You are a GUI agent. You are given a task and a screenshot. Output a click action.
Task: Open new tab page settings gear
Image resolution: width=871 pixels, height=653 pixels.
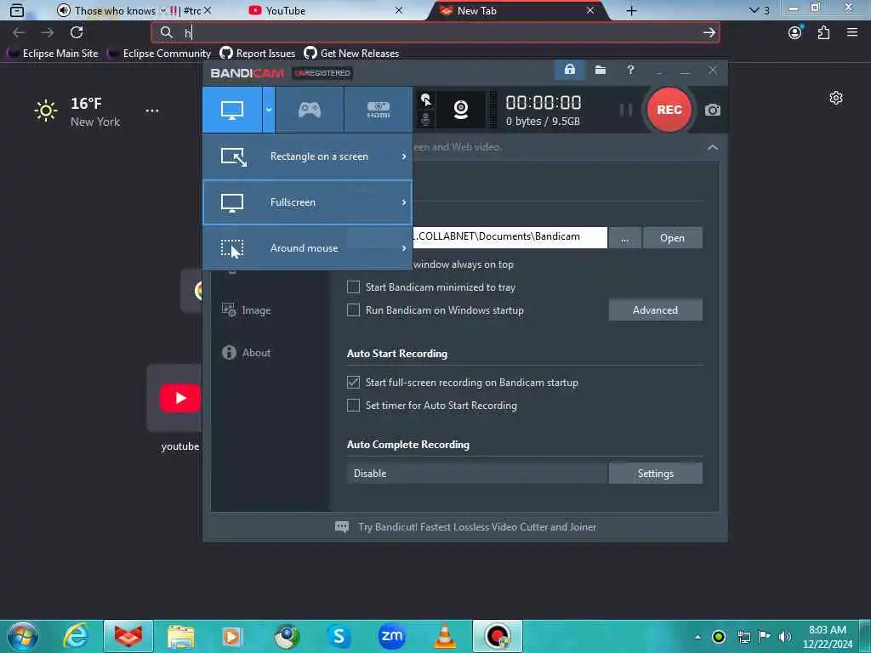[835, 99]
